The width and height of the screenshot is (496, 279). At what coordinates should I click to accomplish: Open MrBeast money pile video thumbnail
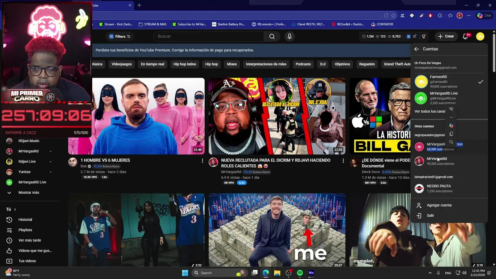[x=277, y=230]
